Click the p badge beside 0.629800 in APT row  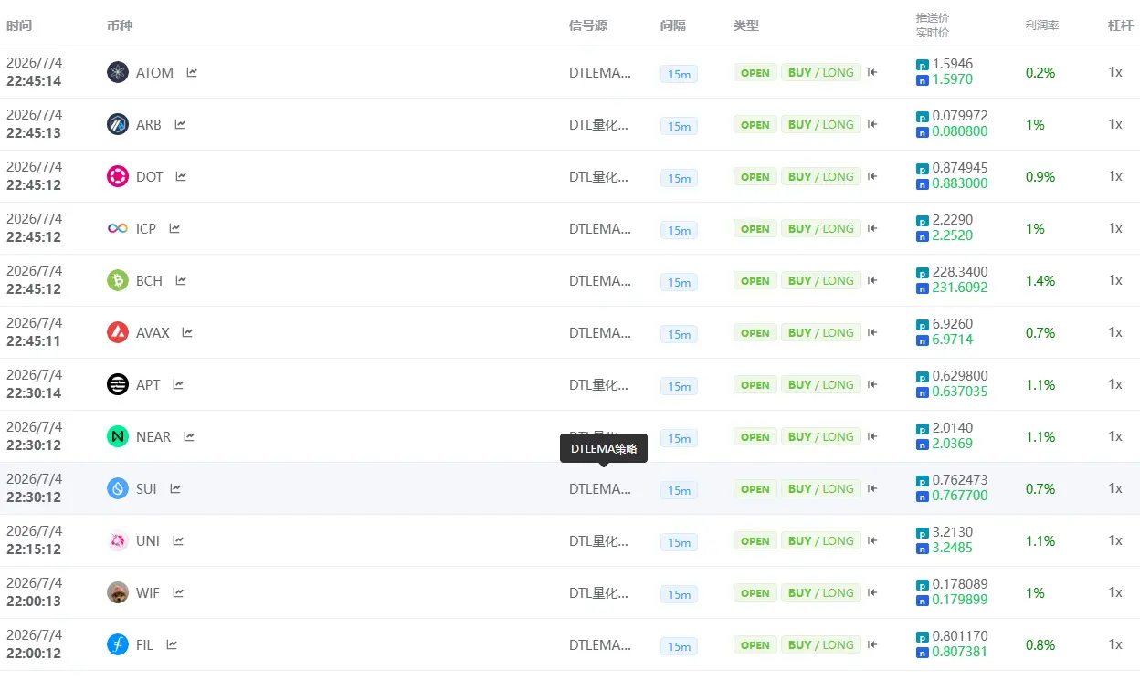[x=922, y=376]
